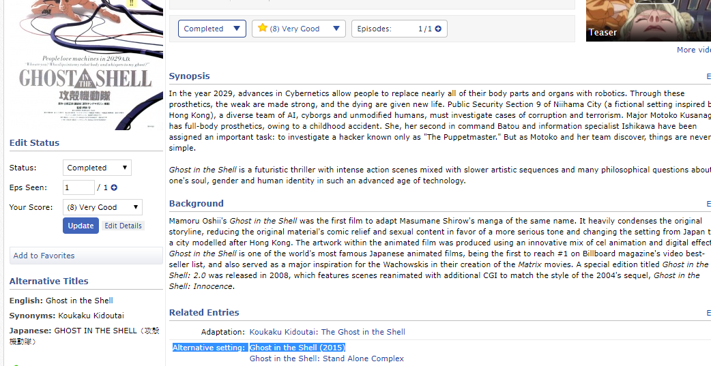Viewport: 711px width, 366px height.
Task: Click the star icon in the score dropdown
Action: click(x=263, y=28)
